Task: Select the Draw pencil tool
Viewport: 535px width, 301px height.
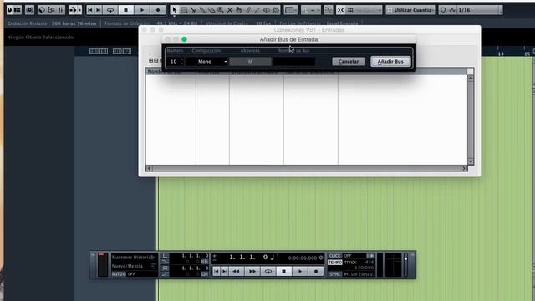Action: (x=248, y=10)
